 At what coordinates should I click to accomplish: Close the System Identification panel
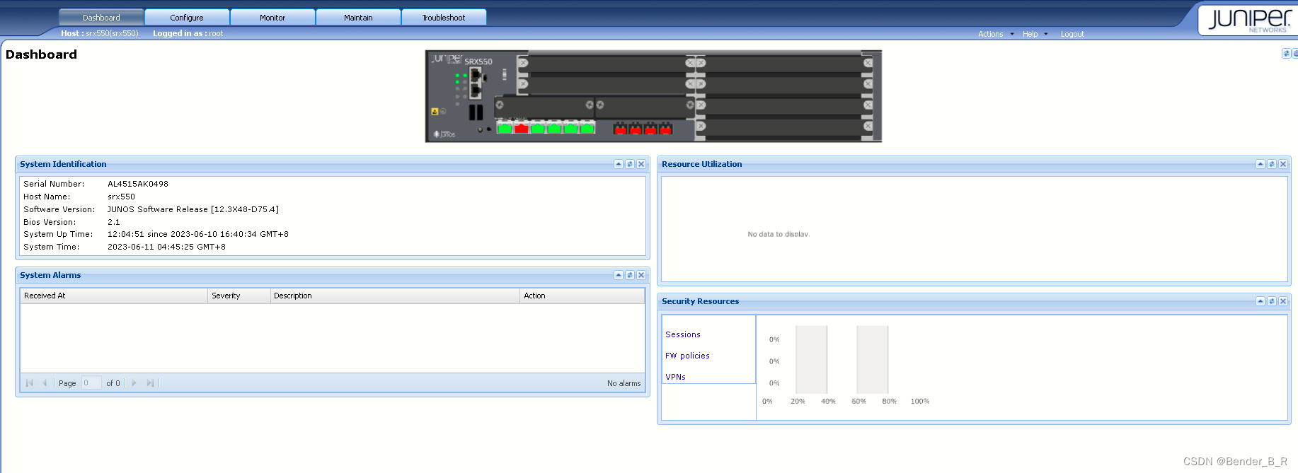641,164
